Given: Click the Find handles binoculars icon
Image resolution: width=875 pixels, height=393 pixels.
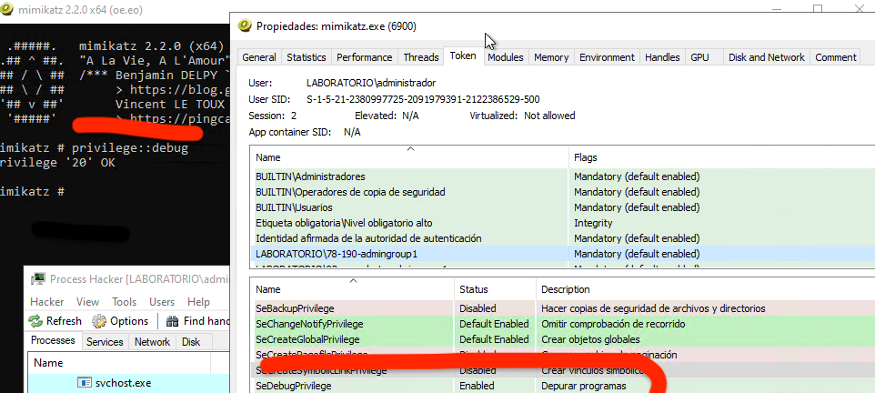Looking at the screenshot, I should (170, 321).
